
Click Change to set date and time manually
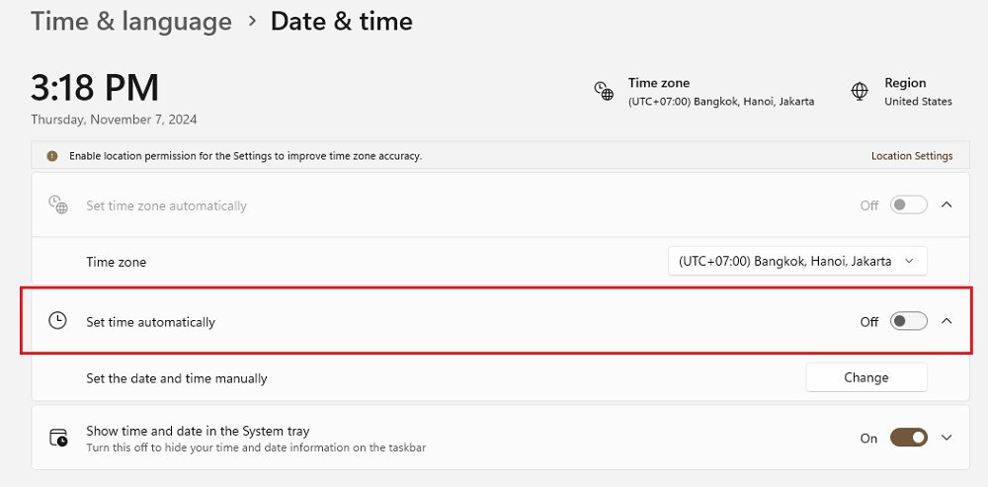866,377
